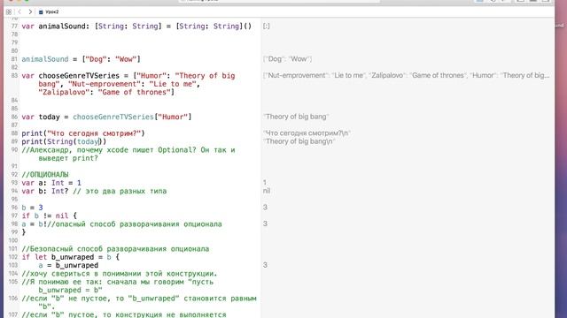
Task: Click the "Zalipalovo": "Game of thrones" code text
Action: coord(106,92)
